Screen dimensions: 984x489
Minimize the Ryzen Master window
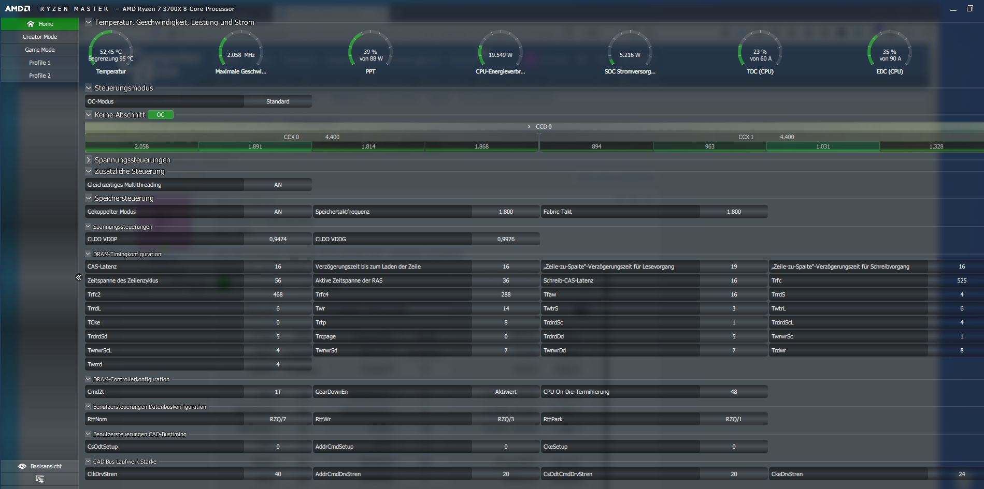(953, 9)
